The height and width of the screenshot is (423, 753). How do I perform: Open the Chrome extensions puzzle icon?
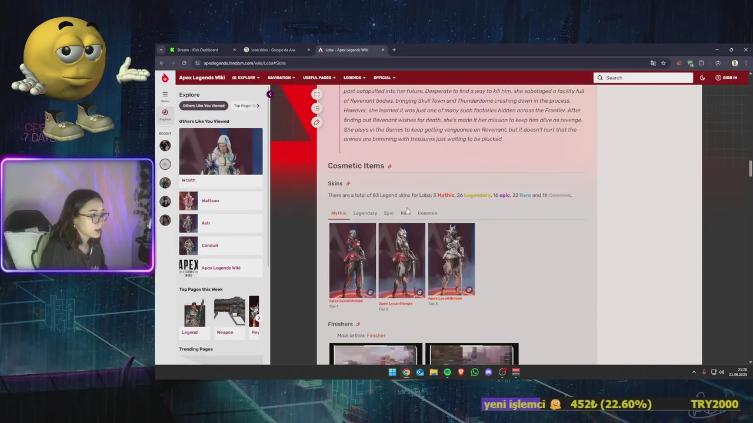(701, 63)
